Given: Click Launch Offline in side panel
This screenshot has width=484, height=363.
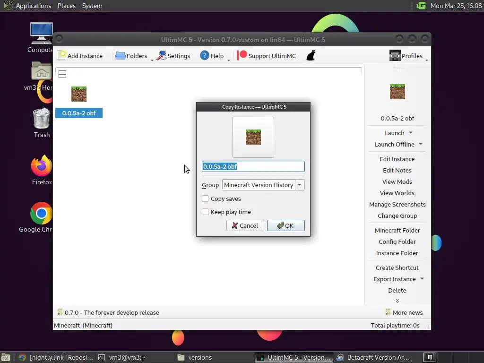Looking at the screenshot, I should [394, 145].
